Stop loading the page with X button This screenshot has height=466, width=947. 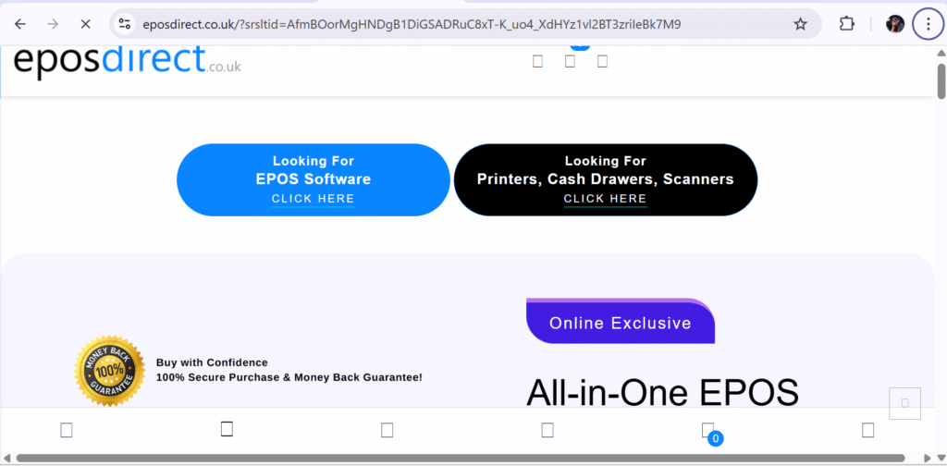click(85, 24)
